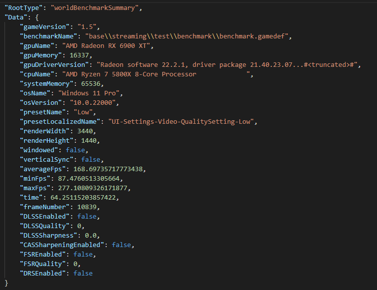
Task: Select the 0 value of DLSSQuality
Action: point(79,226)
